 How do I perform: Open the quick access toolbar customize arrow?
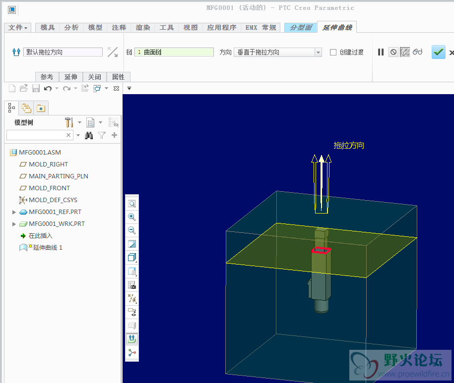129,89
